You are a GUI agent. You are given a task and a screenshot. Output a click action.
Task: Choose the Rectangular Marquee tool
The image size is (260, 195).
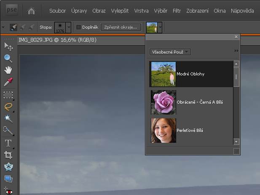(8, 94)
